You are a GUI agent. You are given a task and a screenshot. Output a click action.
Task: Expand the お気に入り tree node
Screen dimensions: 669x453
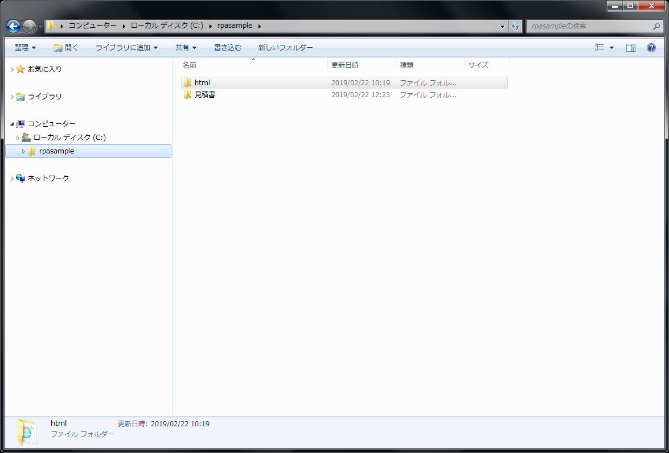coord(12,69)
